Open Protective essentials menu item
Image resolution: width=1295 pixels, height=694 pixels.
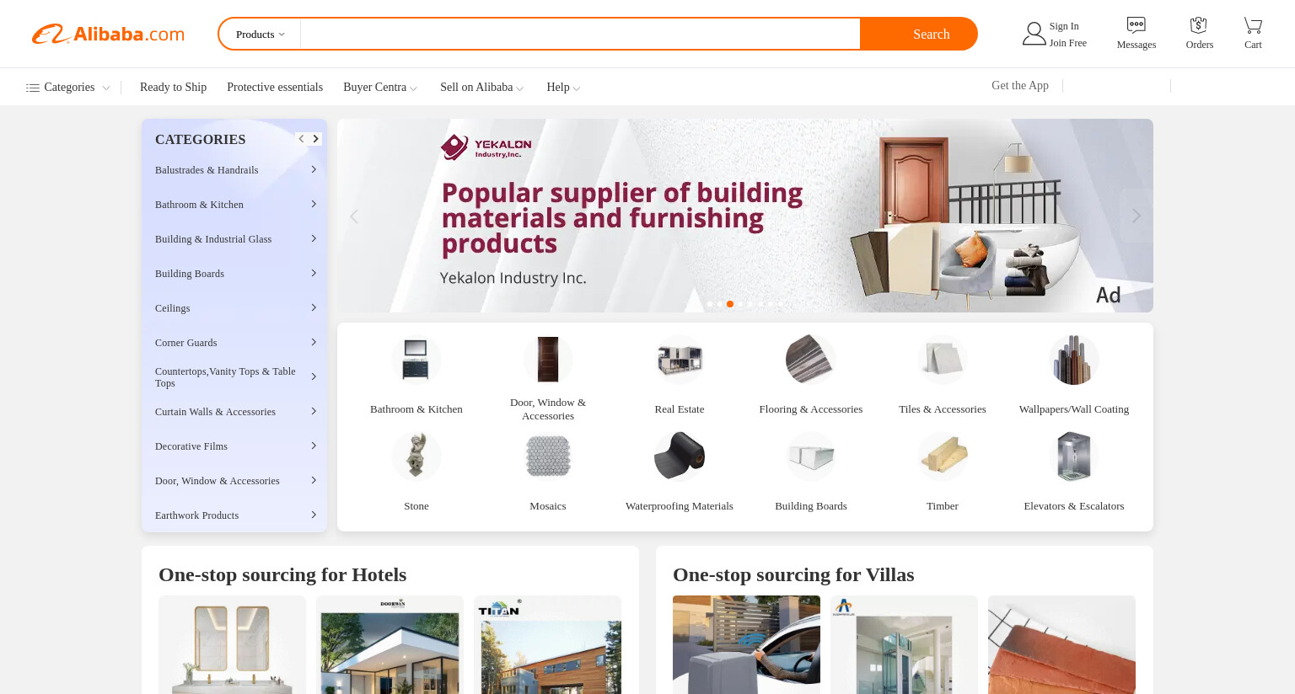[275, 88]
